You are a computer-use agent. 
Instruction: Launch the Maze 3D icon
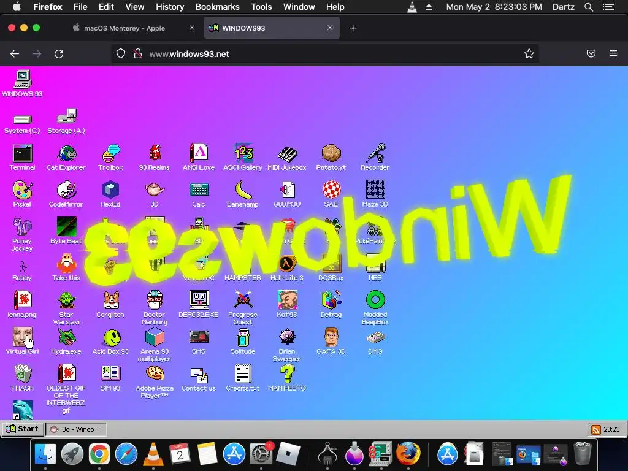(375, 194)
